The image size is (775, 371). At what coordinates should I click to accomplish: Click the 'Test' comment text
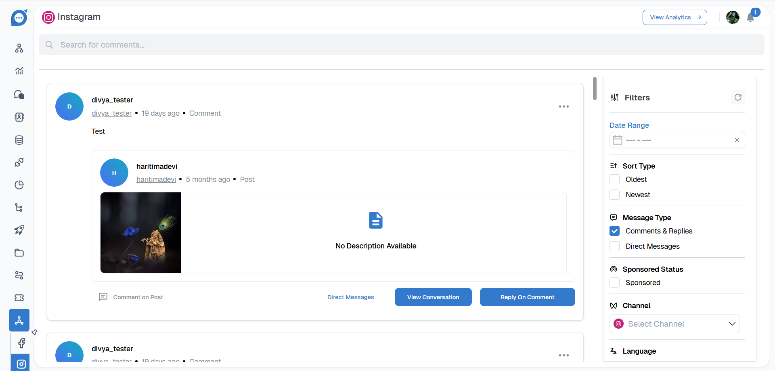tap(98, 131)
